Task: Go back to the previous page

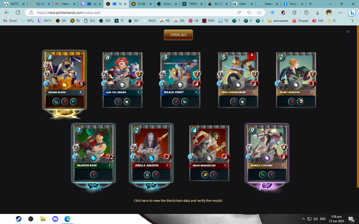Action: coord(7,13)
